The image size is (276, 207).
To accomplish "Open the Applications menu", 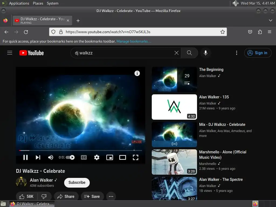I will coord(19,3).
